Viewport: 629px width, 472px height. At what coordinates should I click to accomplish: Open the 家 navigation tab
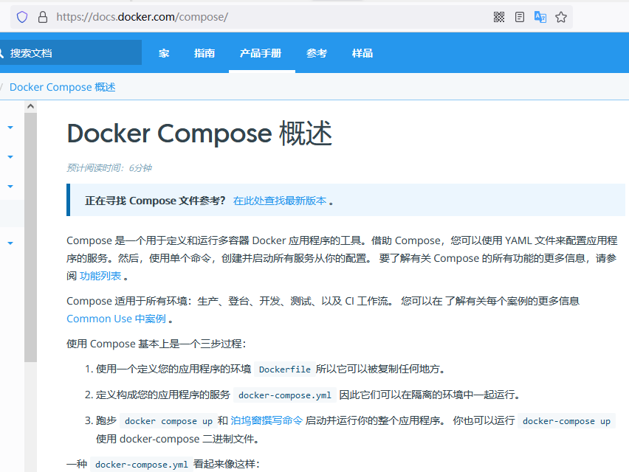click(164, 53)
